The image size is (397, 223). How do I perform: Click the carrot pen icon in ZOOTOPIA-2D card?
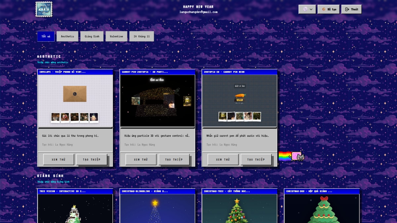240,95
